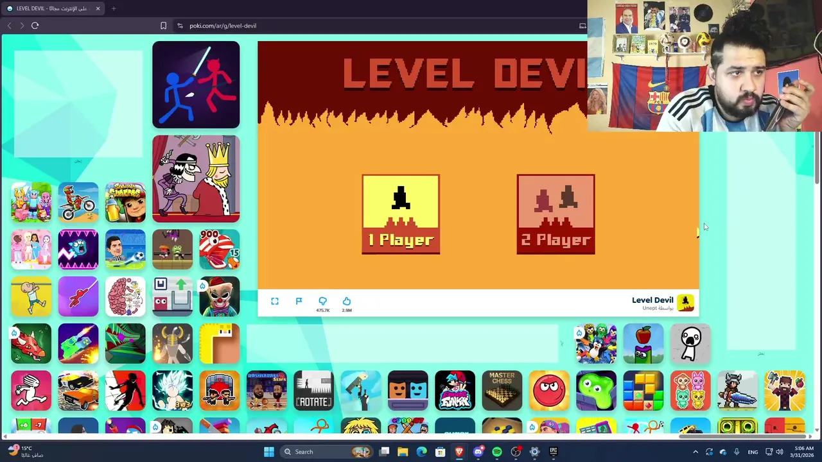The width and height of the screenshot is (822, 462).
Task: Open the taskbar clock and date
Action: point(803,452)
